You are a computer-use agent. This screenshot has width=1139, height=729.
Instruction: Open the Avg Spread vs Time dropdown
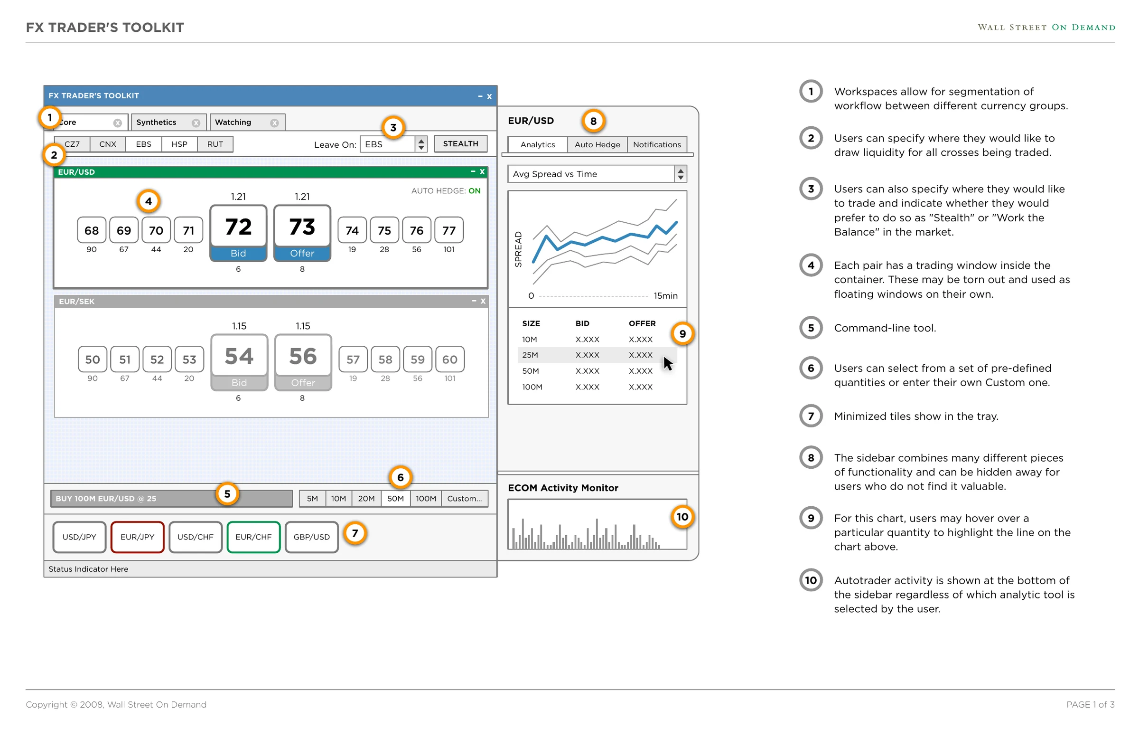(x=598, y=174)
